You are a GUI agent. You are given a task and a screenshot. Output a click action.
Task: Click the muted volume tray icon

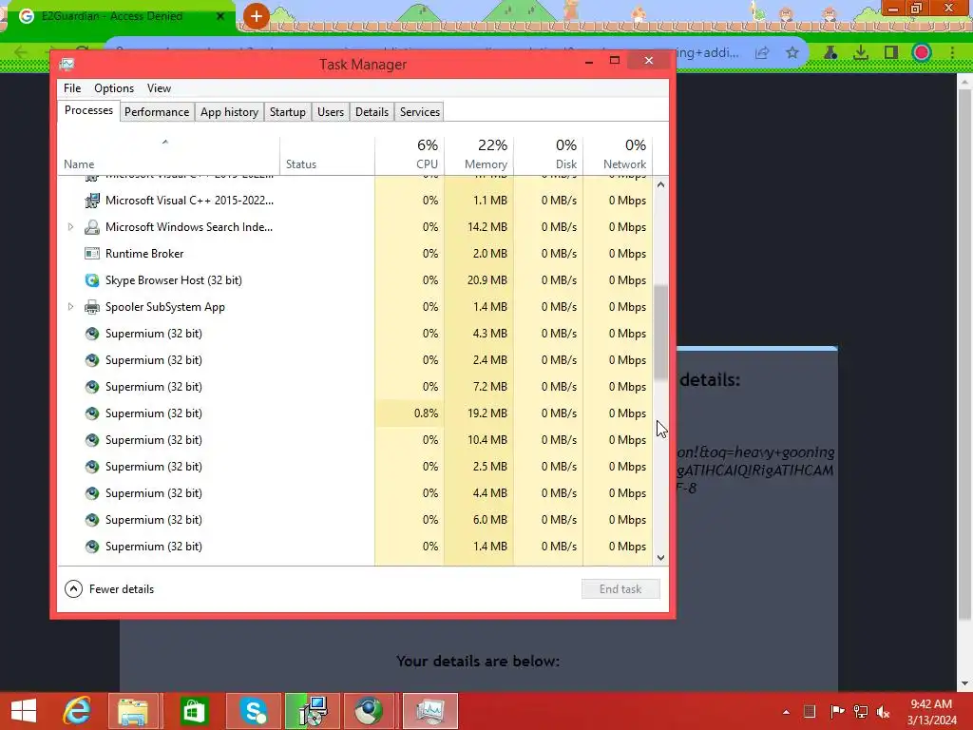click(x=883, y=711)
